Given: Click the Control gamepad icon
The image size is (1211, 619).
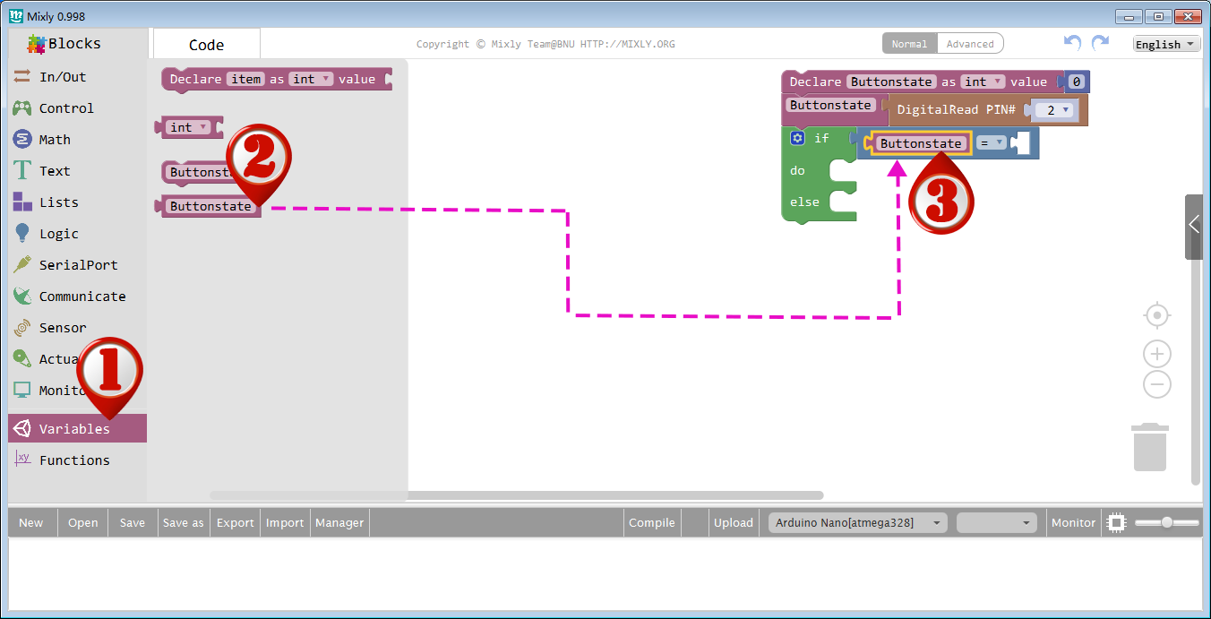Looking at the screenshot, I should (22, 108).
